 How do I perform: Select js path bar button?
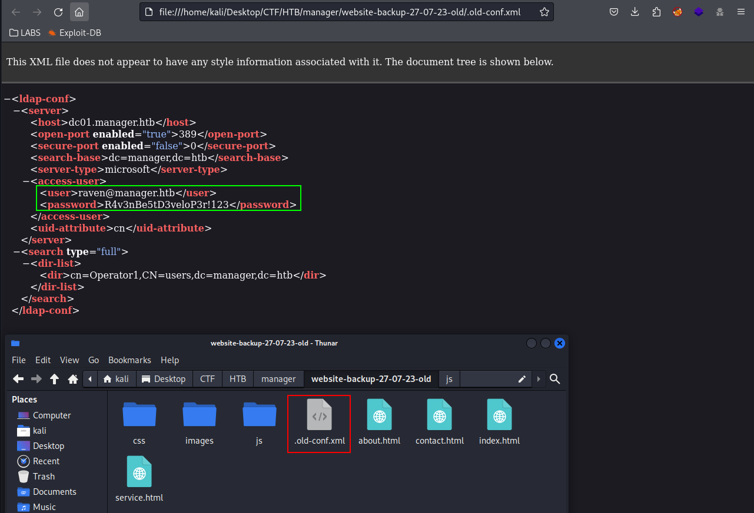(x=449, y=379)
